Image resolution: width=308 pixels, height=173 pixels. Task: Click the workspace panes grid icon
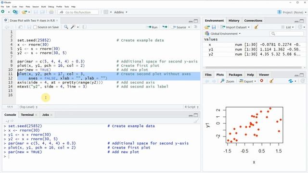(106, 12)
